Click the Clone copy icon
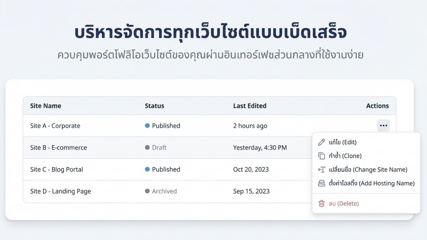The height and width of the screenshot is (240, 427). pyautogui.click(x=321, y=156)
